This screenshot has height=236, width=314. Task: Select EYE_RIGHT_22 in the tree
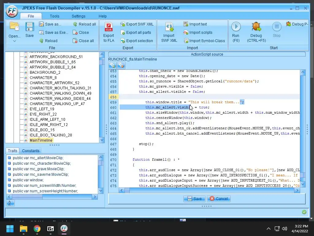(43, 114)
